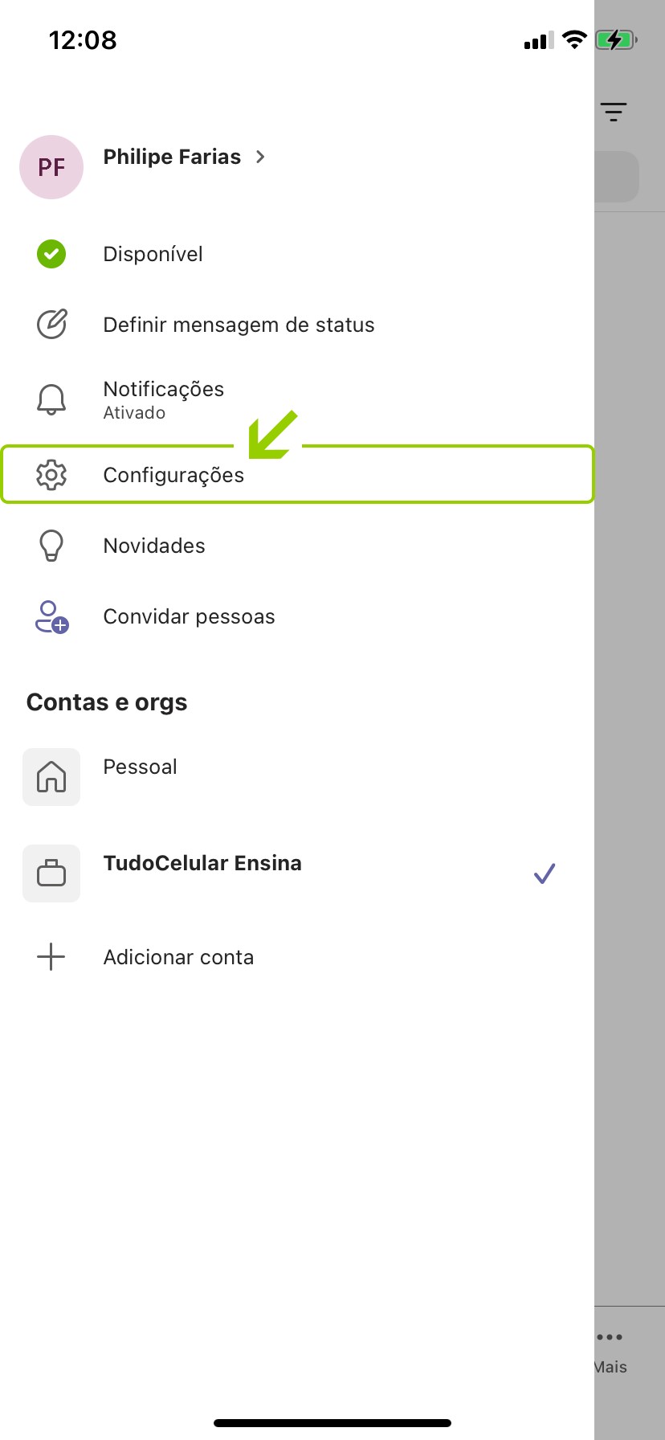Expand Philipe Farias profile chevron
665x1440 pixels.
pos(260,157)
